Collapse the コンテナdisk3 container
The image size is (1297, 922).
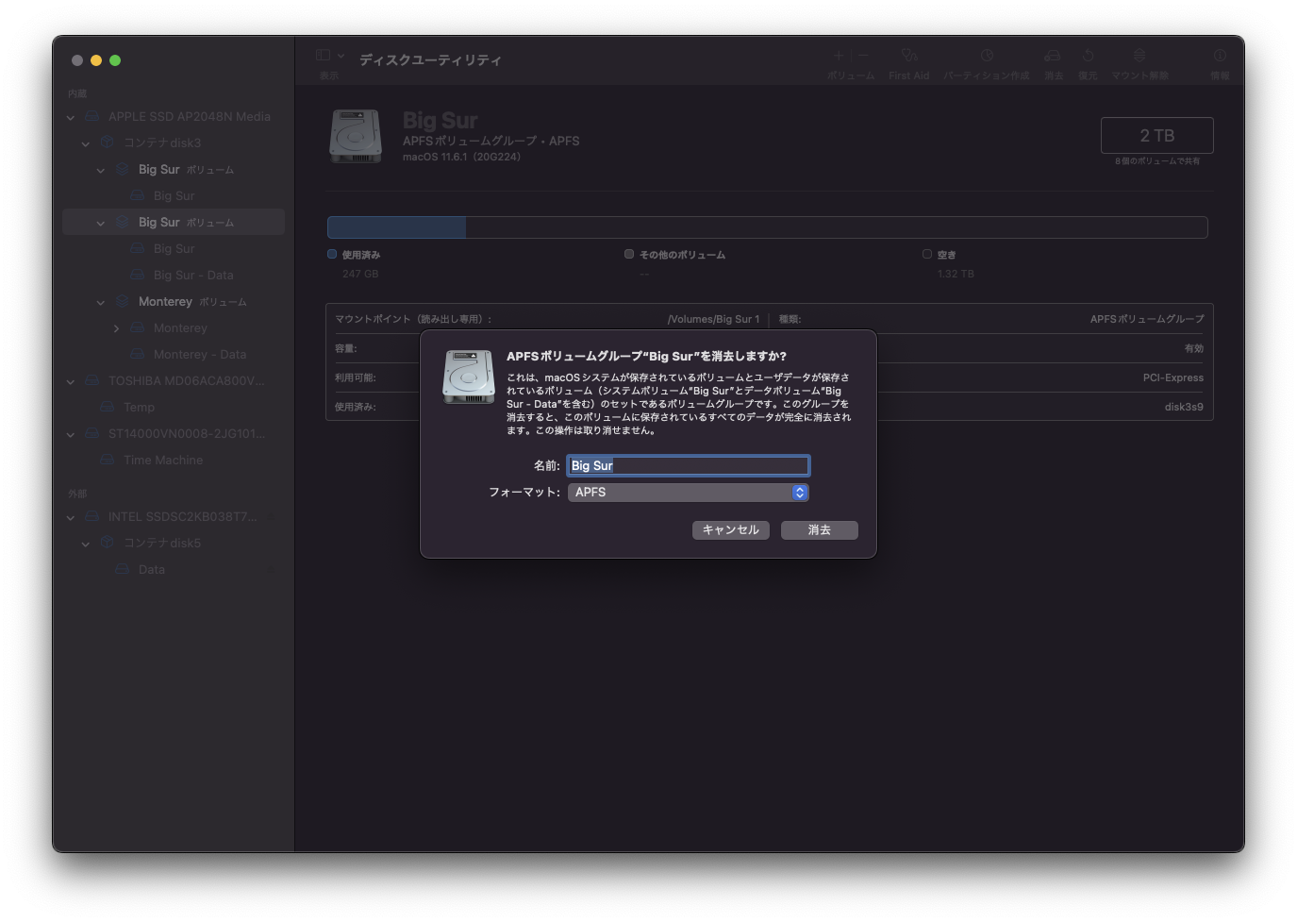(86, 143)
